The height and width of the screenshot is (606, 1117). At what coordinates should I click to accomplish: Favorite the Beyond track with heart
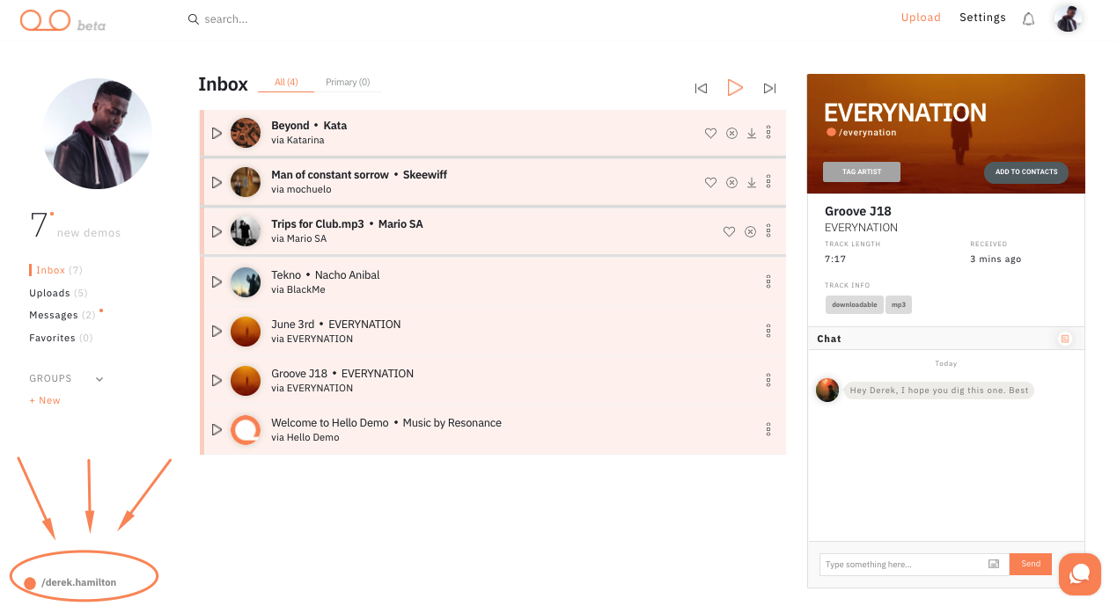pyautogui.click(x=710, y=134)
